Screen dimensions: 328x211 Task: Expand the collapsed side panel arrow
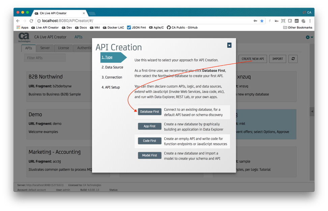[312, 112]
